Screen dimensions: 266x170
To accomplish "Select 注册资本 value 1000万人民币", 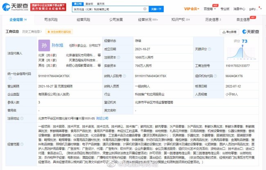I will tap(144, 57).
